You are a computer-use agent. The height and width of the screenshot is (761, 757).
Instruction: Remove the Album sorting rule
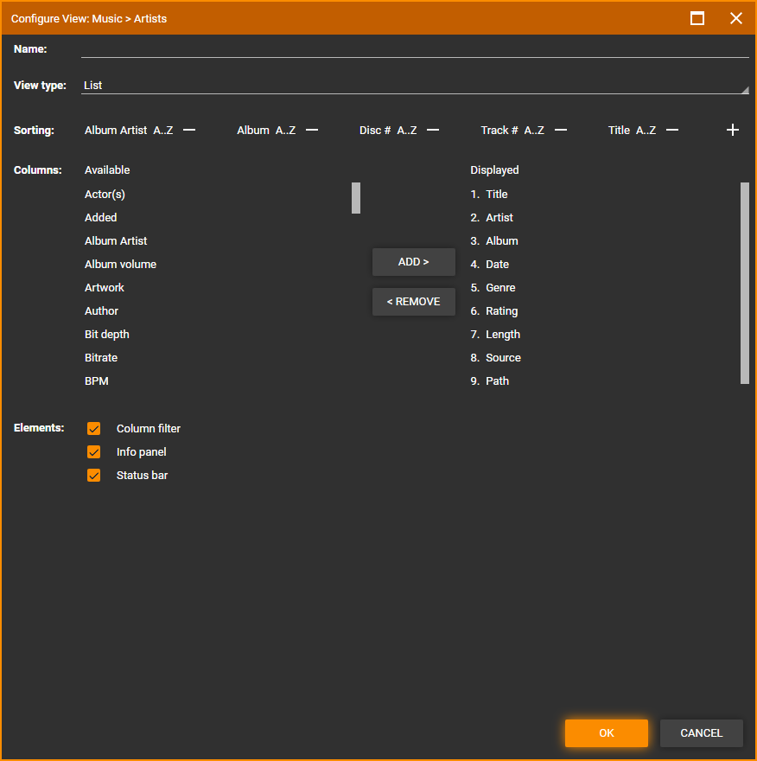312,131
